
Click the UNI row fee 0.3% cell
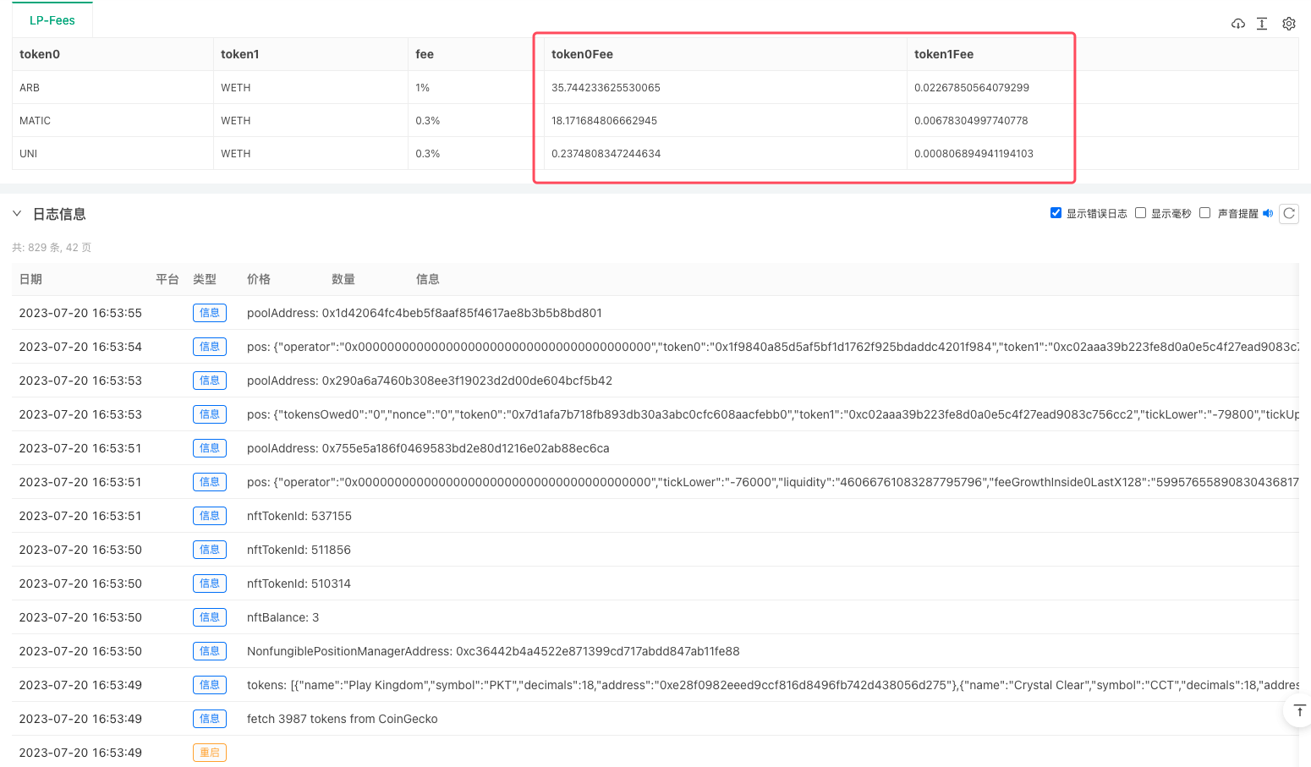tap(428, 154)
